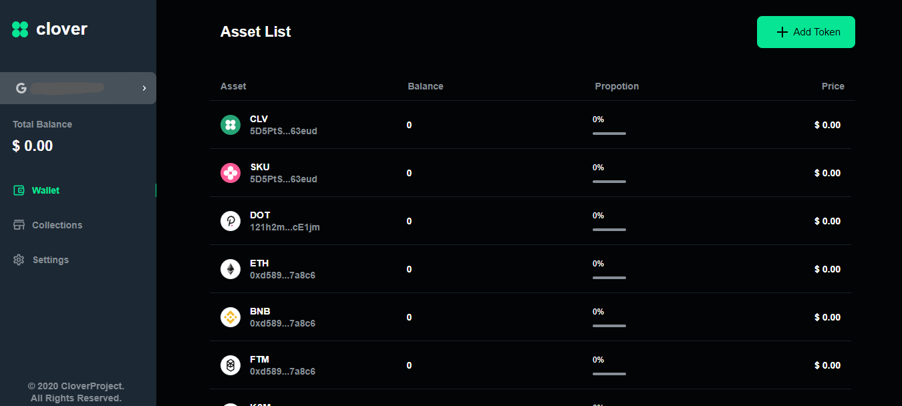
Task: Click the Collections storefront icon
Action: (19, 225)
